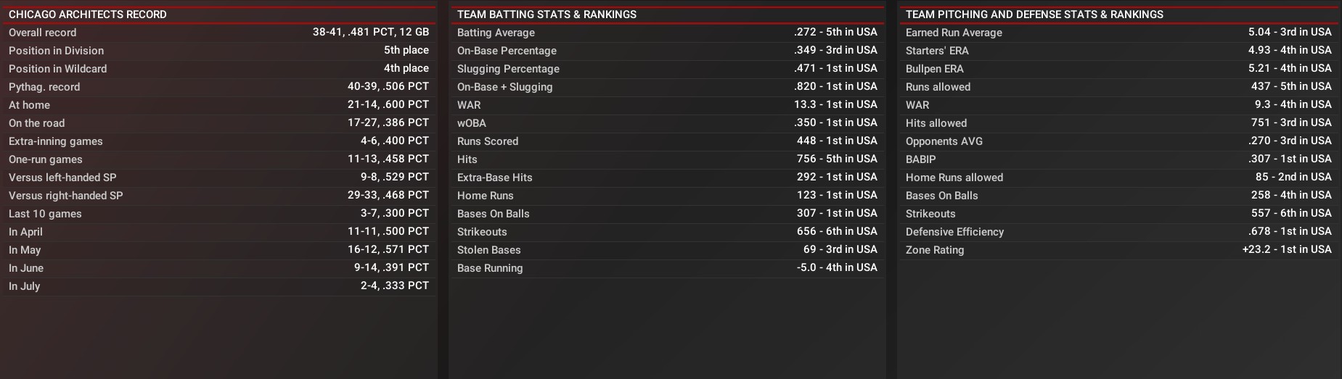Click the Base Running stat row
Viewport: 1342px width, 379px height.
tap(666, 268)
